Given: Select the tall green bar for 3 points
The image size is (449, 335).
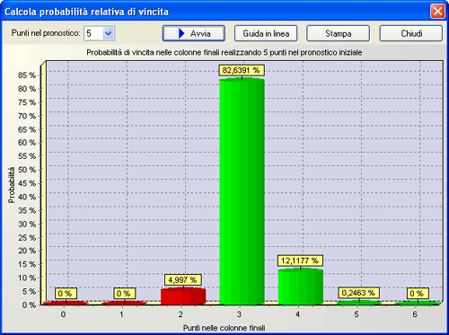Looking at the screenshot, I should [242, 191].
